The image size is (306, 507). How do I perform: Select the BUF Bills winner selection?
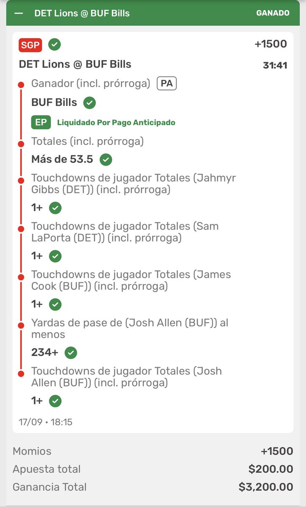point(54,102)
